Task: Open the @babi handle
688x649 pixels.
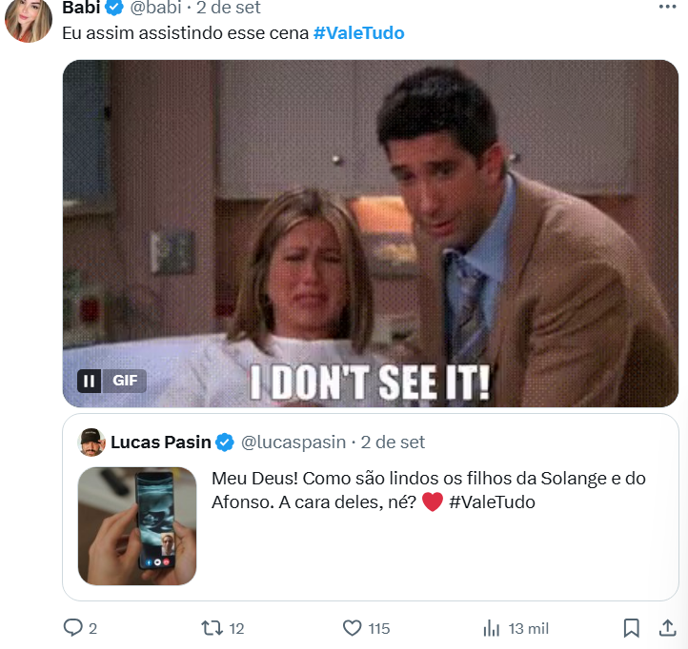Action: pyautogui.click(x=154, y=9)
